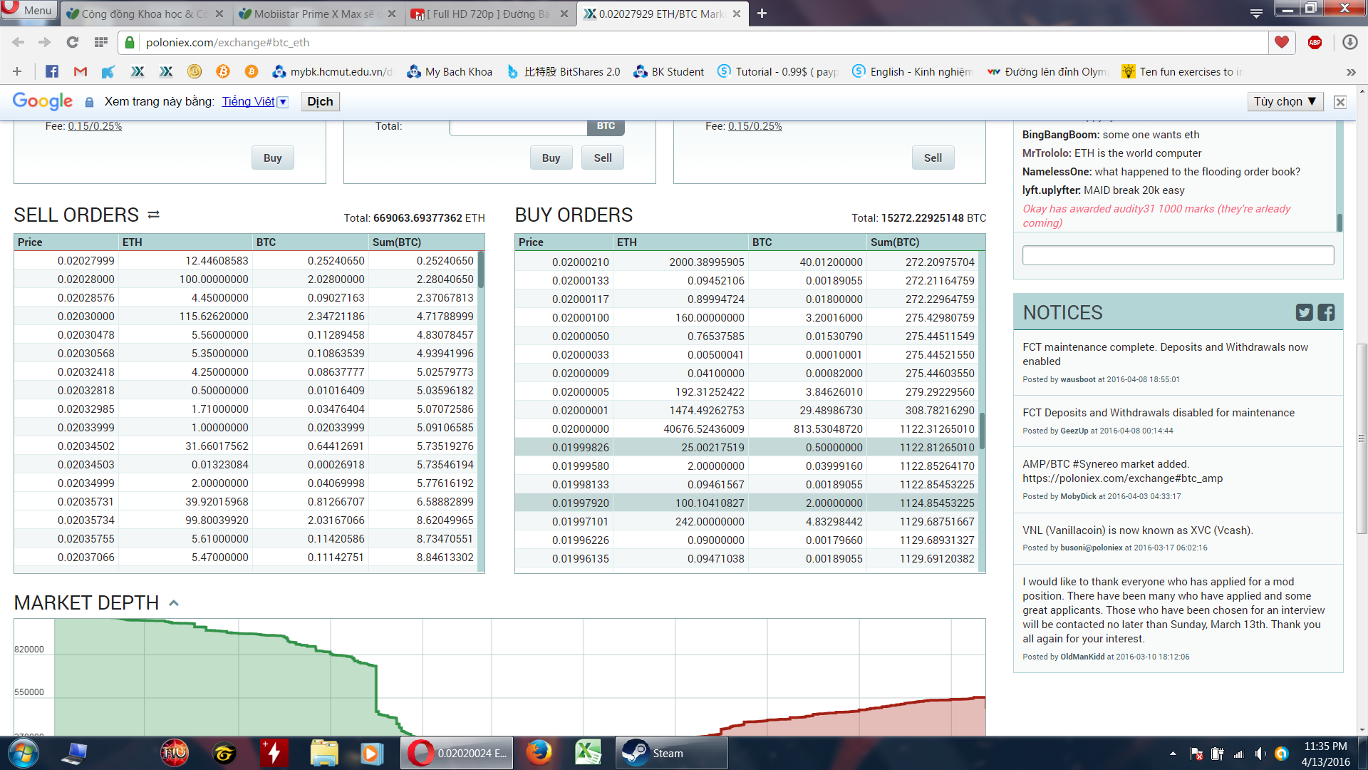
Task: Open Firefox from the taskbar
Action: click(539, 753)
